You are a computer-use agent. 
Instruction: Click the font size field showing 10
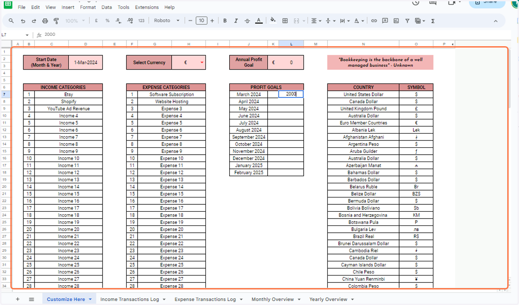pyautogui.click(x=201, y=21)
